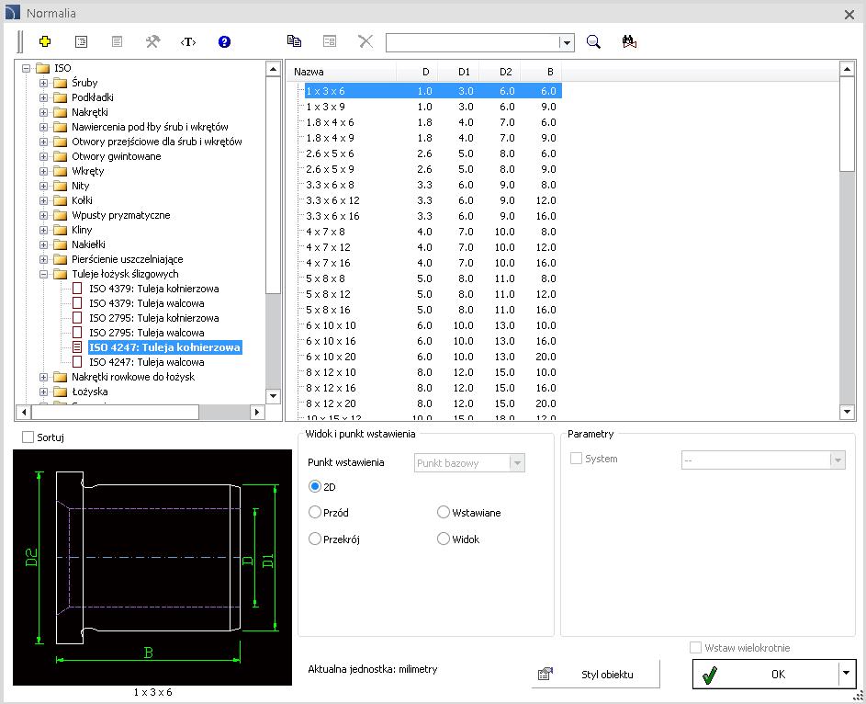The height and width of the screenshot is (704, 866).
Task: Expand the Nakrętki folder
Action: point(43,112)
